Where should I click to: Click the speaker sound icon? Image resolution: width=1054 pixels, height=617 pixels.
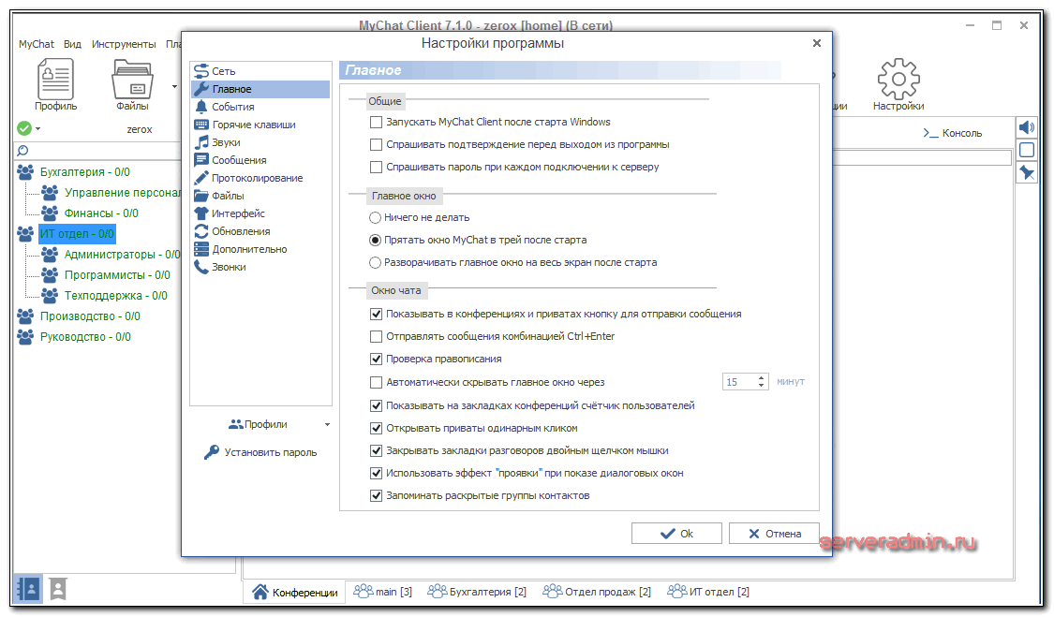click(x=1027, y=127)
